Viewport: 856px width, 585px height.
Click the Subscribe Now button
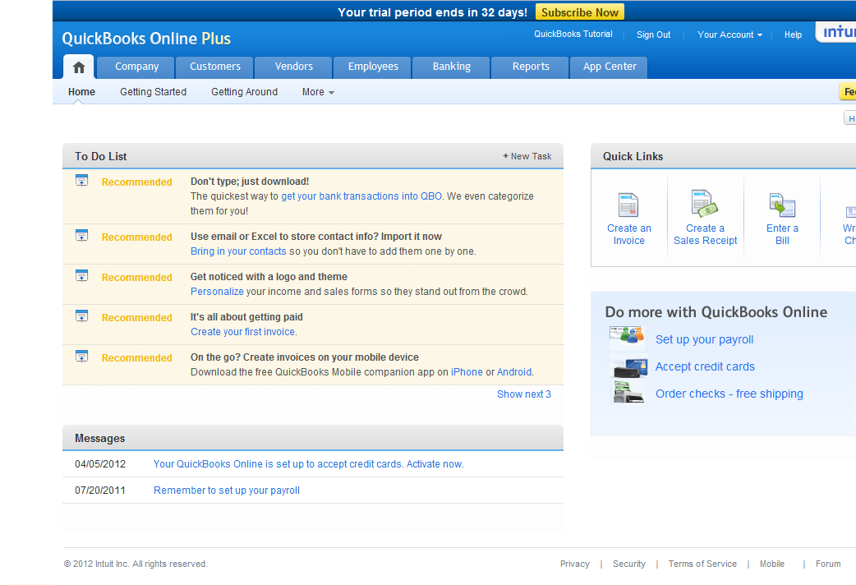click(580, 12)
